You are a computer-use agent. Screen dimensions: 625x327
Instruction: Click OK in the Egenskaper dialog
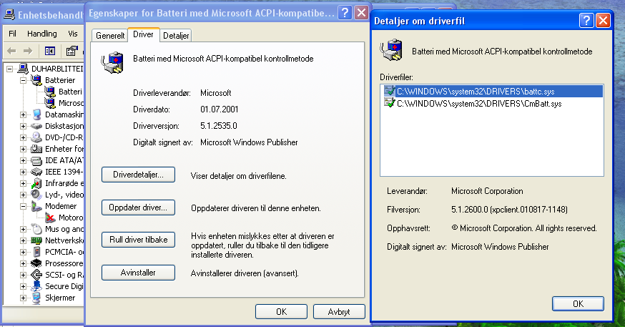click(282, 311)
